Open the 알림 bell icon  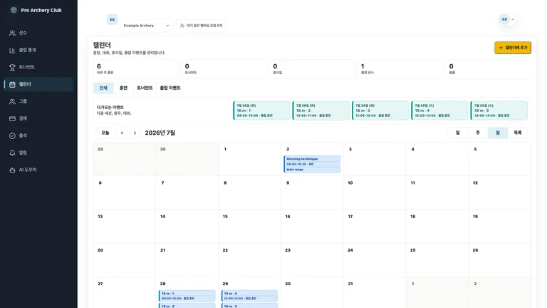point(12,153)
